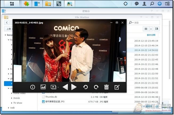
Task: Select the web folder
Action: click(12, 108)
